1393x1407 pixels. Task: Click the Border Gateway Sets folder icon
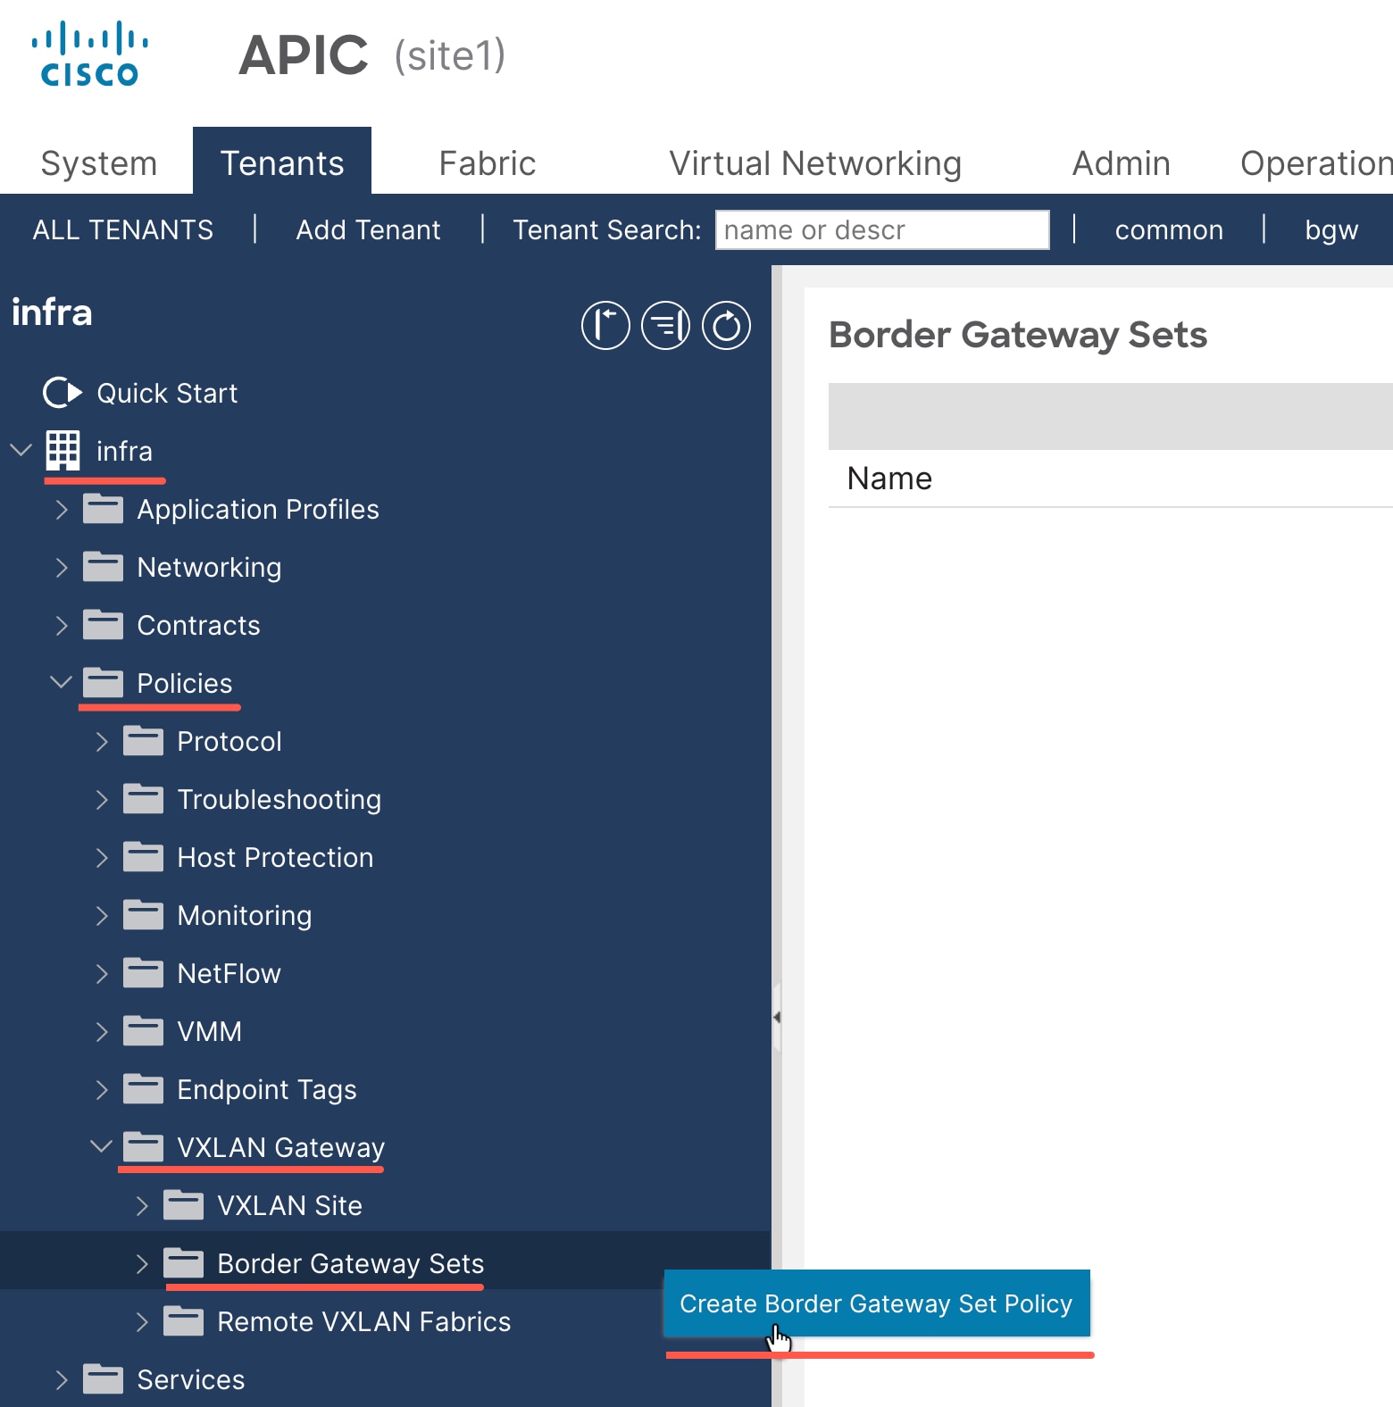[183, 1263]
